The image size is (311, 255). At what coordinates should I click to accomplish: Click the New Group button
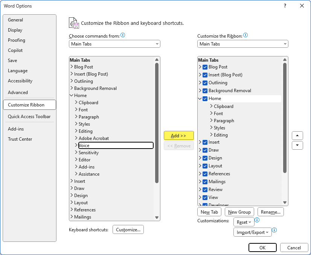pos(239,212)
